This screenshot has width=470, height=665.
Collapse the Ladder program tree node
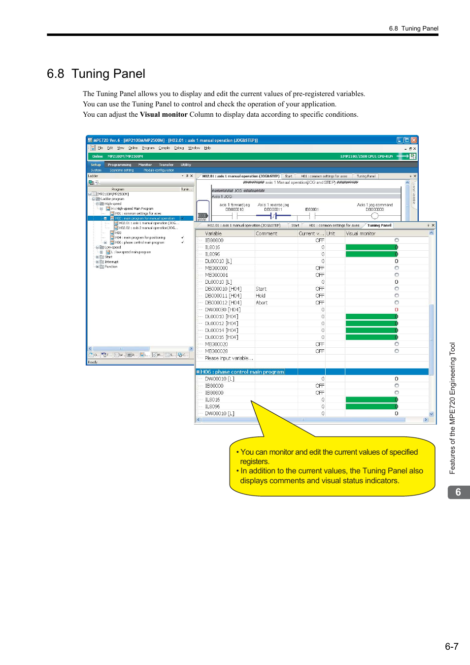pyautogui.click(x=93, y=199)
